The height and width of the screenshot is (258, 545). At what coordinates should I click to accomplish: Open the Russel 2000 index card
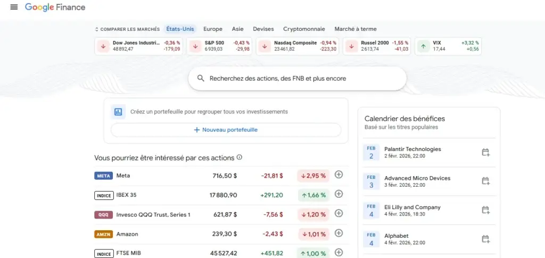377,46
